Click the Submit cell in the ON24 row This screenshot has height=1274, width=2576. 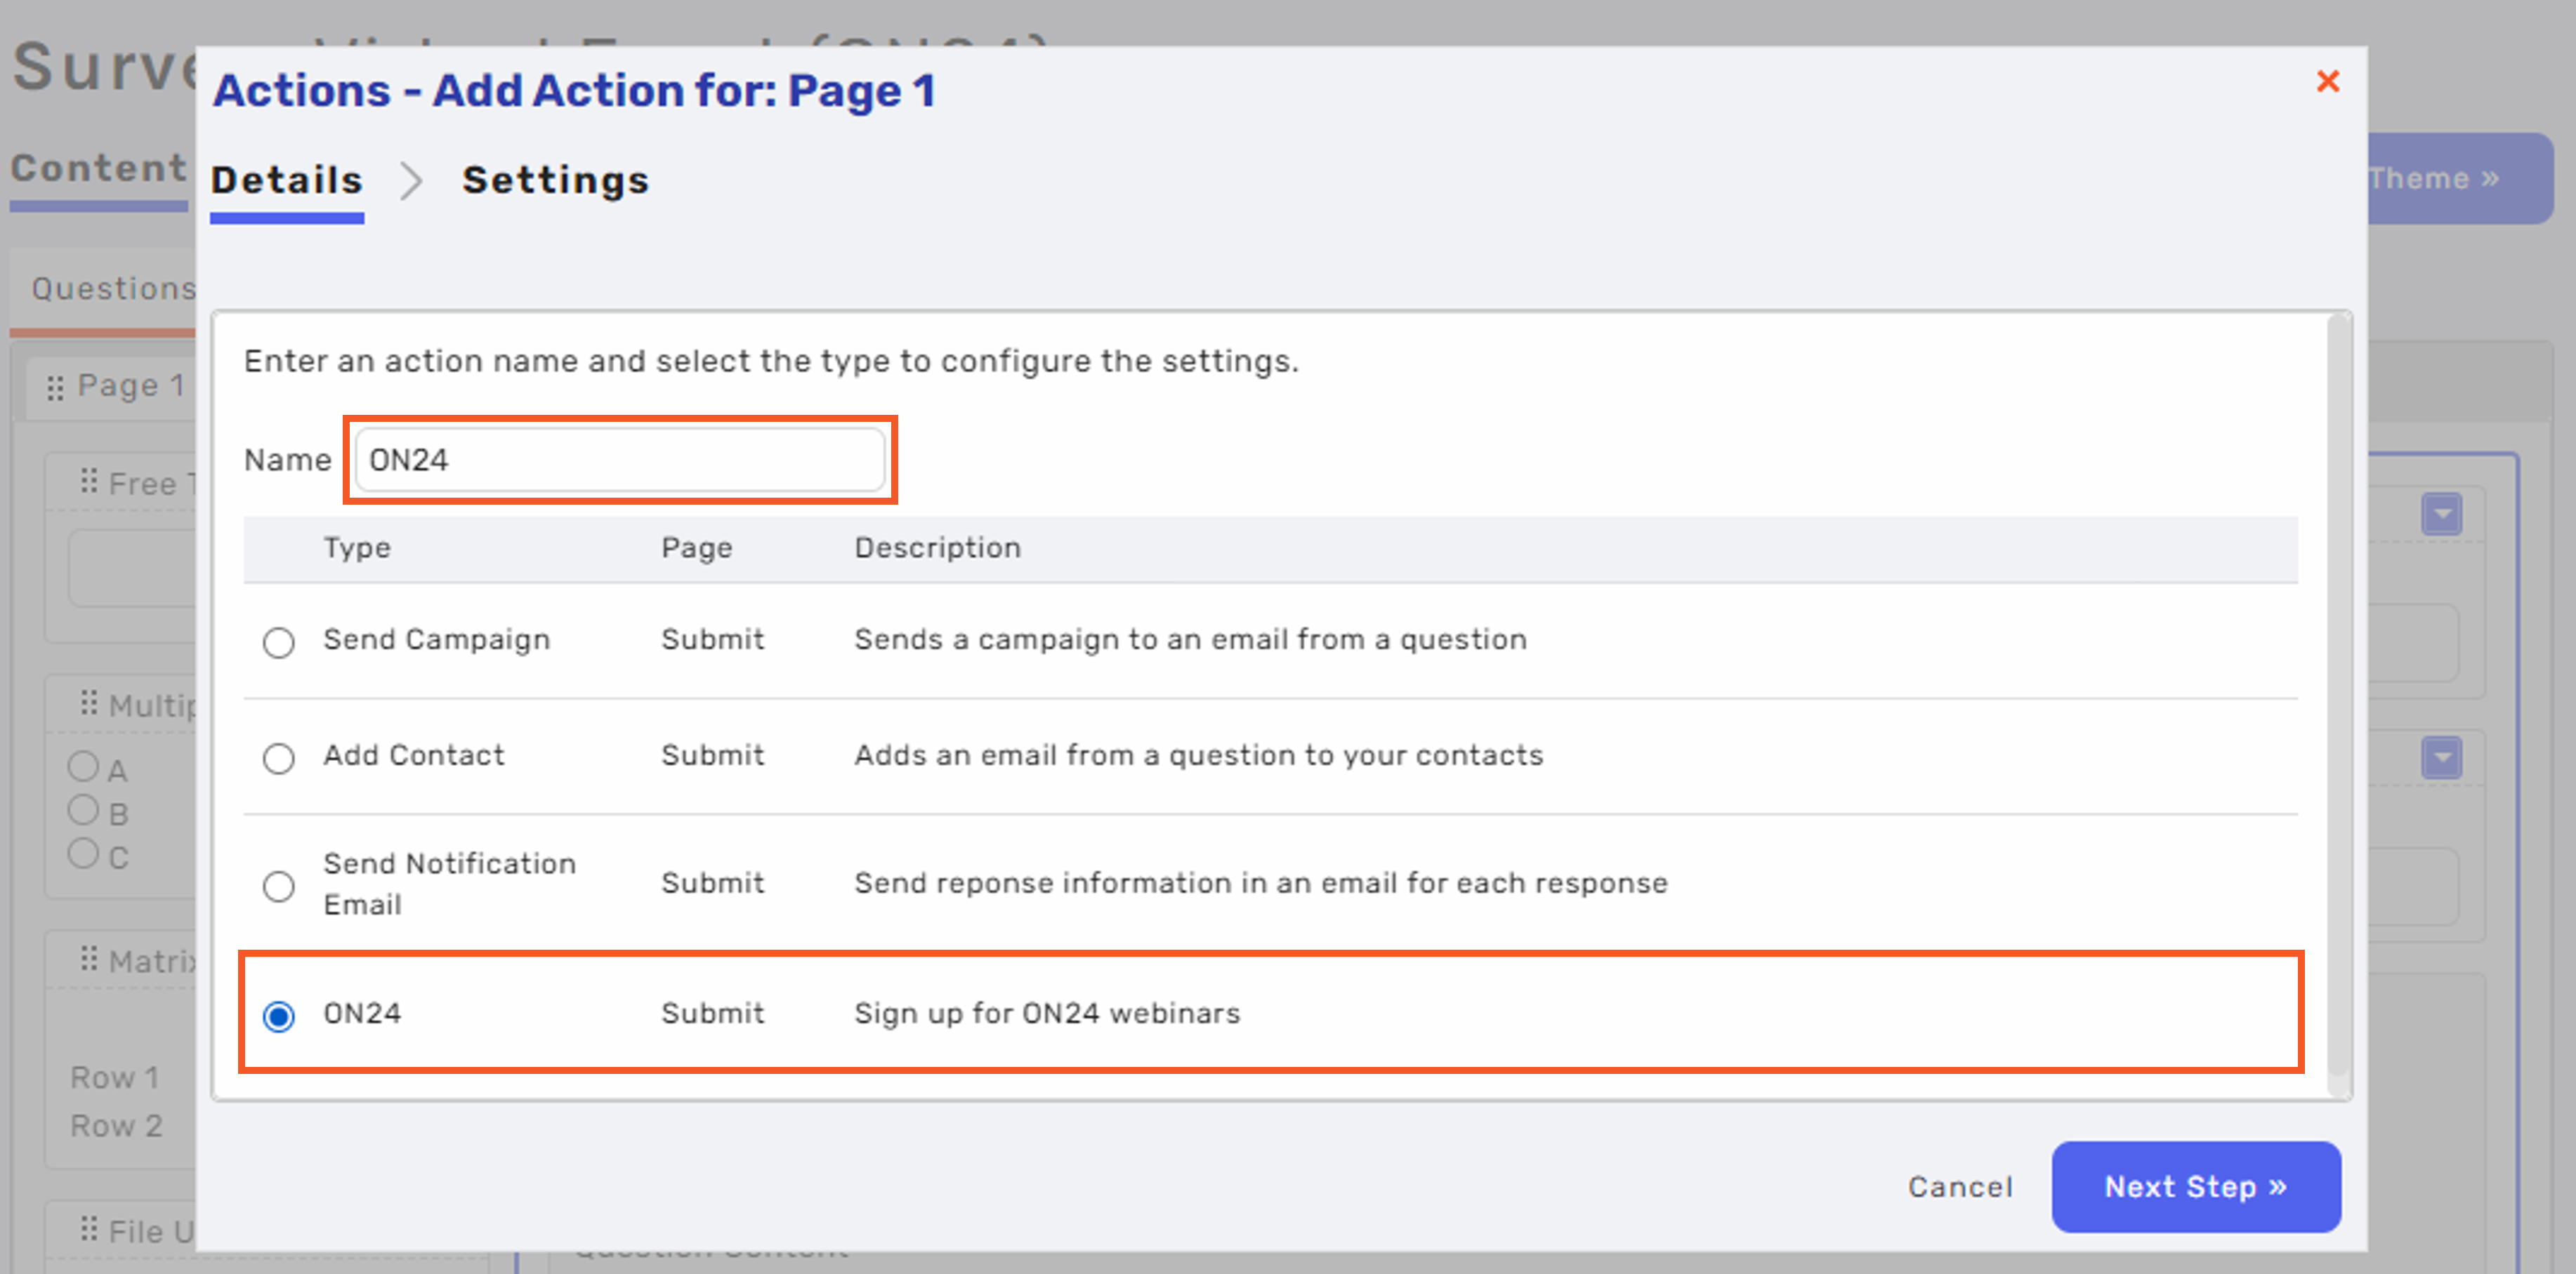coord(712,1013)
